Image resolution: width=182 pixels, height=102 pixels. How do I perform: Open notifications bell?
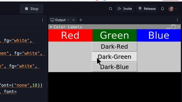pyautogui.click(x=162, y=9)
